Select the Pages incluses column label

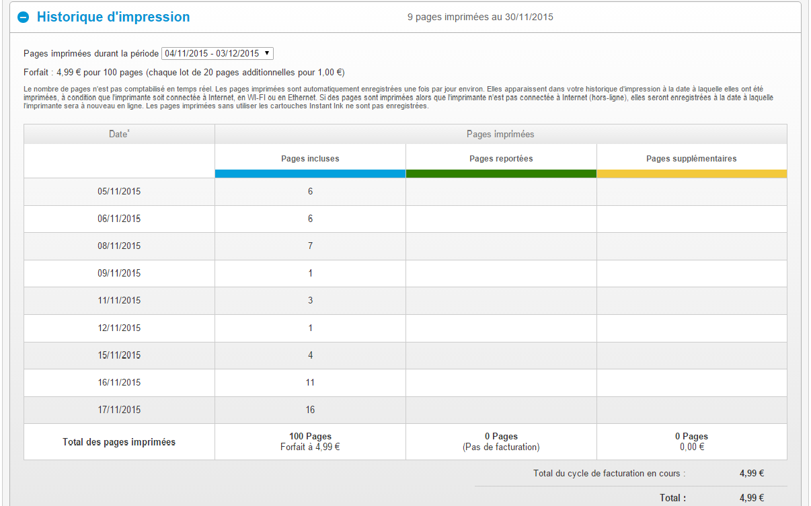click(310, 159)
